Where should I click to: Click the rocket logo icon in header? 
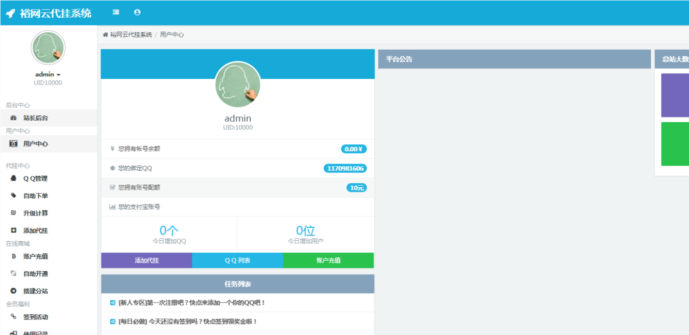(x=11, y=14)
